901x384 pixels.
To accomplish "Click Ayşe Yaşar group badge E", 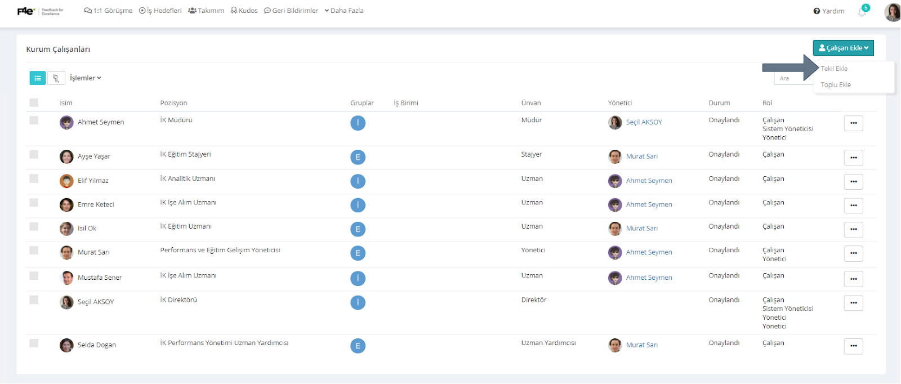I will click(358, 157).
